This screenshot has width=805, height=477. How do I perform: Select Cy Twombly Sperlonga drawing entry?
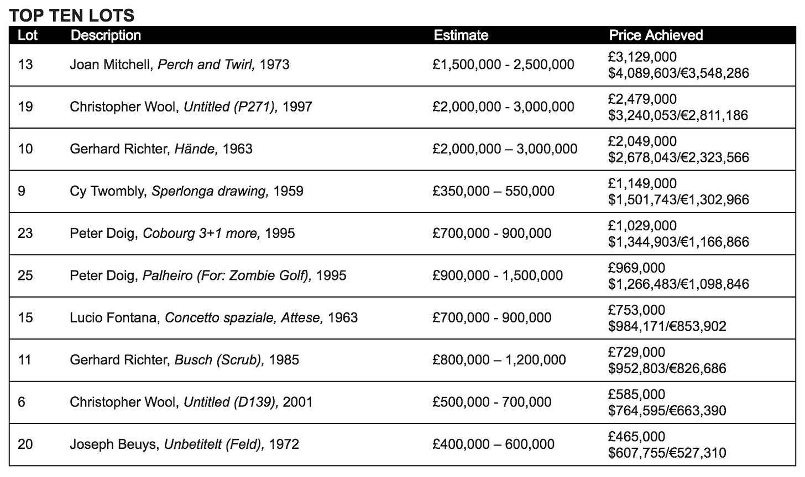[x=186, y=191]
